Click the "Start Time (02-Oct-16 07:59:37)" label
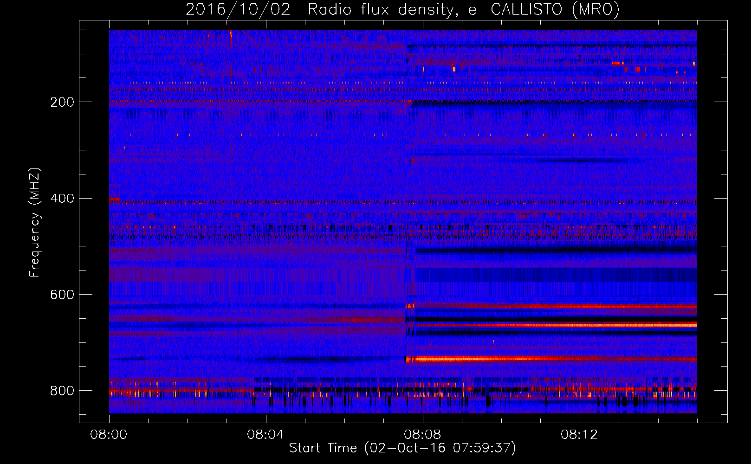 [402, 448]
